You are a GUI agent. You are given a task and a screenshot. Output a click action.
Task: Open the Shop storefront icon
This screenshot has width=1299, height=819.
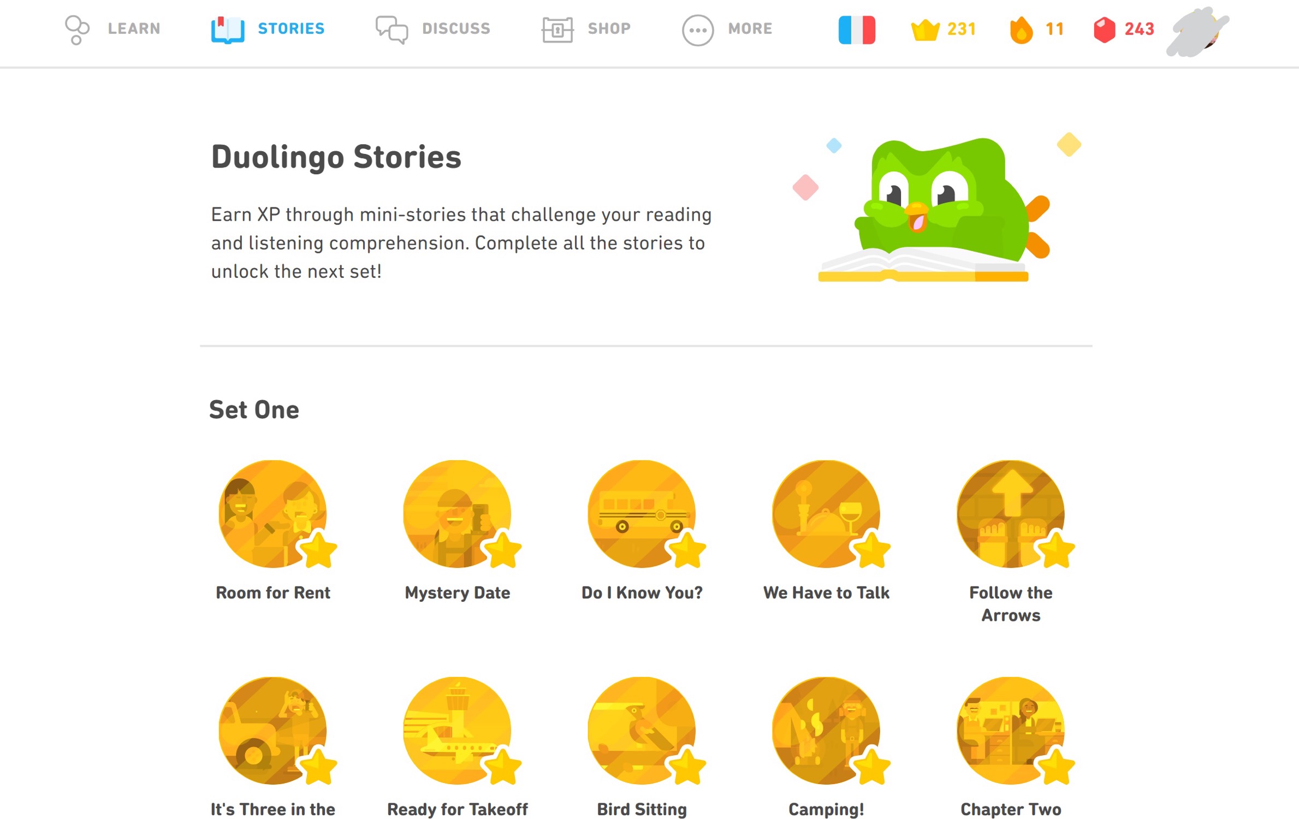[557, 30]
